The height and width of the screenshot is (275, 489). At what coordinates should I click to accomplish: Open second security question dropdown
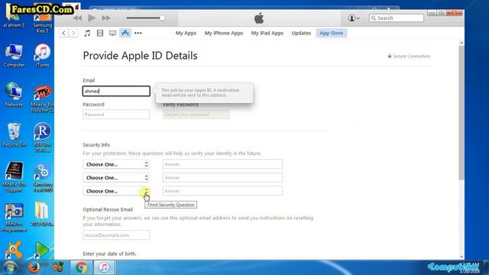pos(116,178)
